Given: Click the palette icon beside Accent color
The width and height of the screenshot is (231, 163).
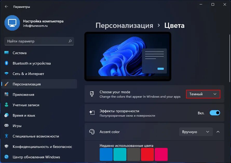Looking at the screenshot, I should click(92, 132).
